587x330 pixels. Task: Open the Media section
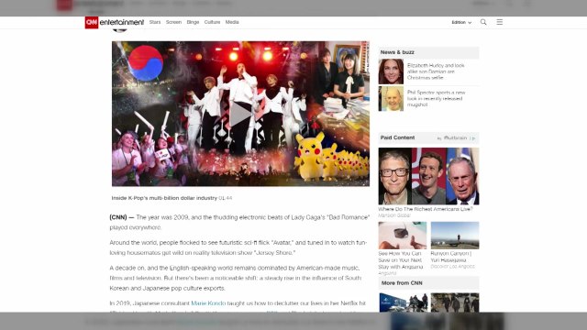(x=232, y=22)
